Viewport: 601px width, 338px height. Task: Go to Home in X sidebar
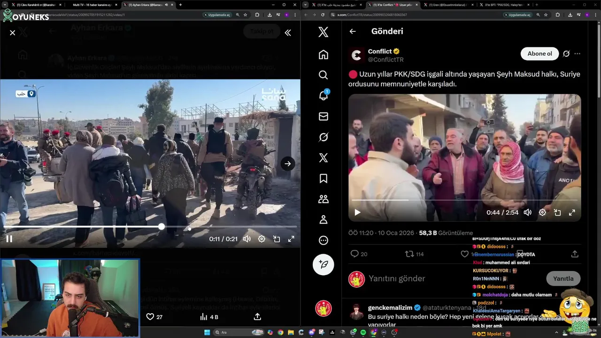[324, 54]
